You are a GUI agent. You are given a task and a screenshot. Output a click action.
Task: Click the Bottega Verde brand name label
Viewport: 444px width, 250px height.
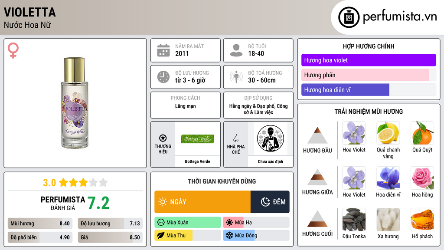197,161
